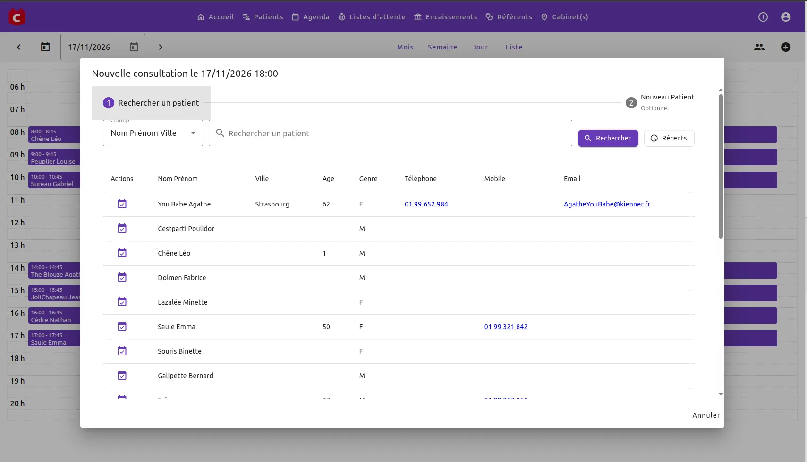Screen dimensions: 807x462
Task: Open Patients menu
Action: (x=263, y=17)
